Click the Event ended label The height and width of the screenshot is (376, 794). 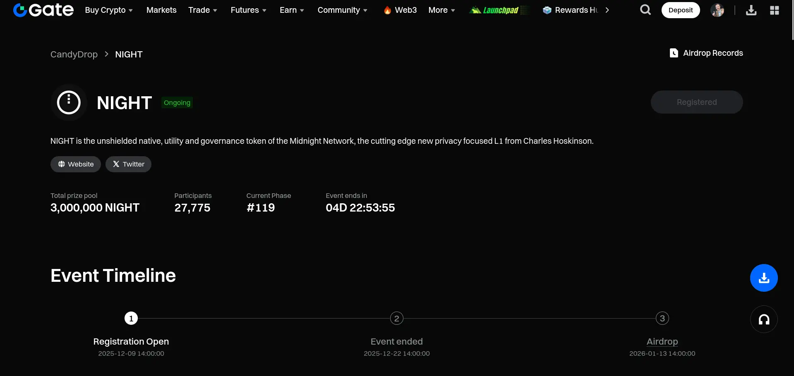pos(397,341)
